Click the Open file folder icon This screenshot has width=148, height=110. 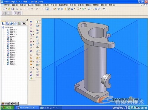pyautogui.click(x=9, y=9)
